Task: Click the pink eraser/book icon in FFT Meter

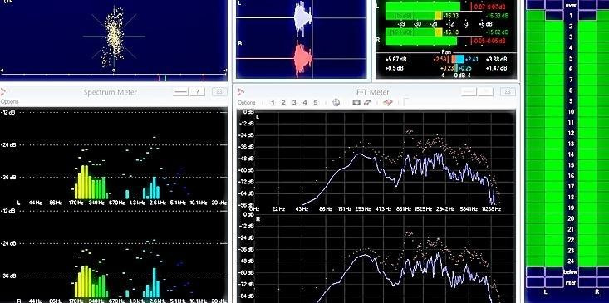Action: (x=388, y=102)
